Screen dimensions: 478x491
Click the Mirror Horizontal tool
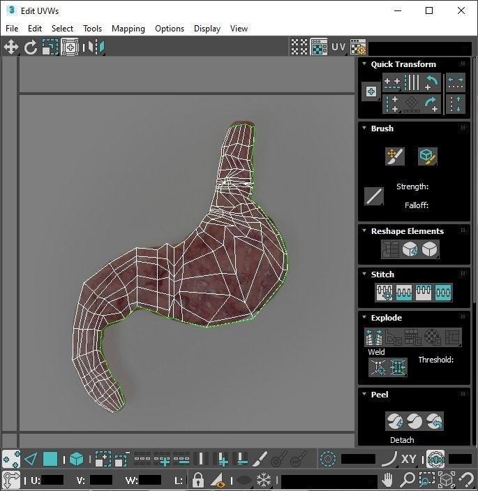pos(96,47)
